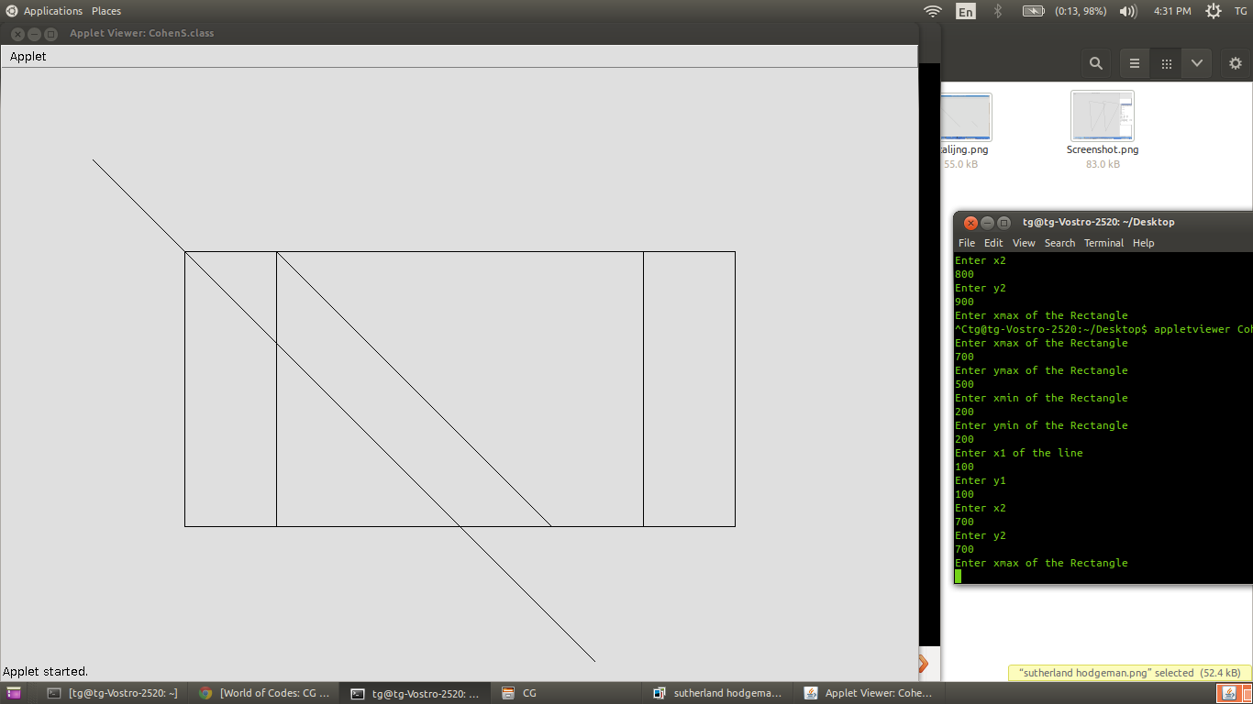Switch file manager to list view
1253x704 pixels.
pos(1135,63)
